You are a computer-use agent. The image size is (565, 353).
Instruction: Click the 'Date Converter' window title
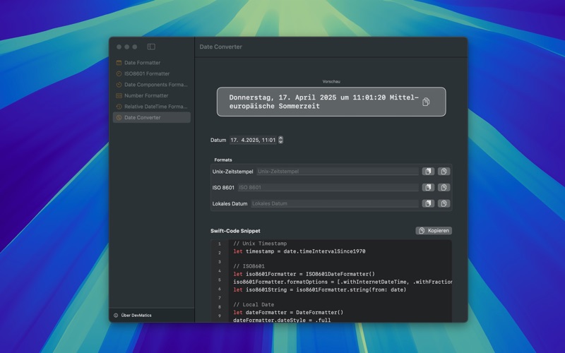coord(220,47)
